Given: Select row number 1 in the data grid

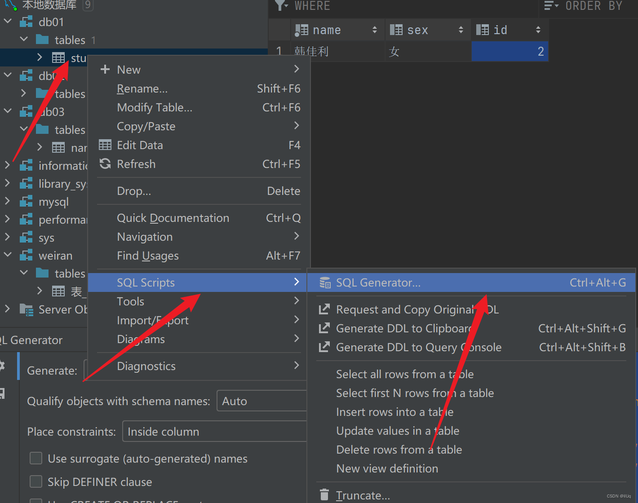Looking at the screenshot, I should pos(279,51).
